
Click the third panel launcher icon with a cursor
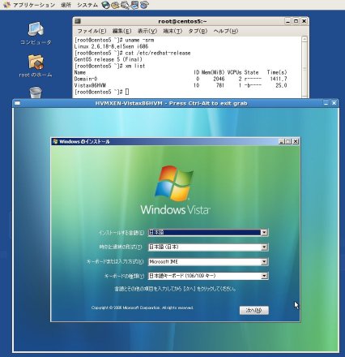[x=125, y=5]
